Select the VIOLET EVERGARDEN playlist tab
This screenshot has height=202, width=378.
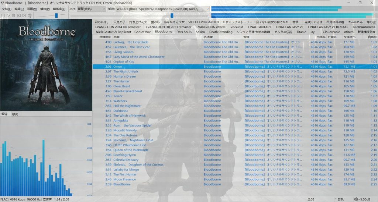(203, 22)
